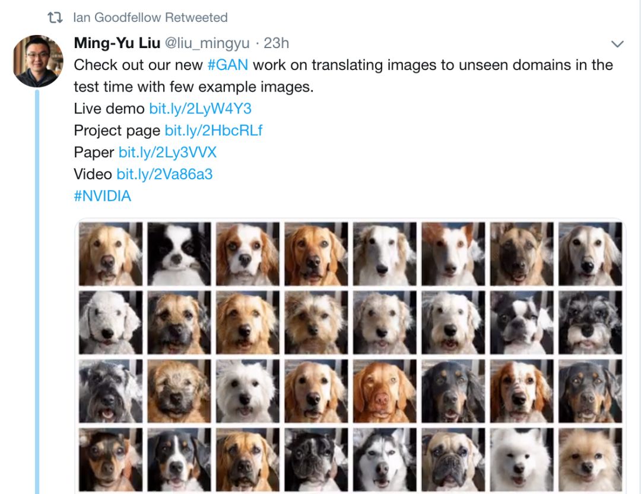Open the #GAN hashtag
Image resolution: width=641 pixels, height=494 pixels.
(228, 65)
